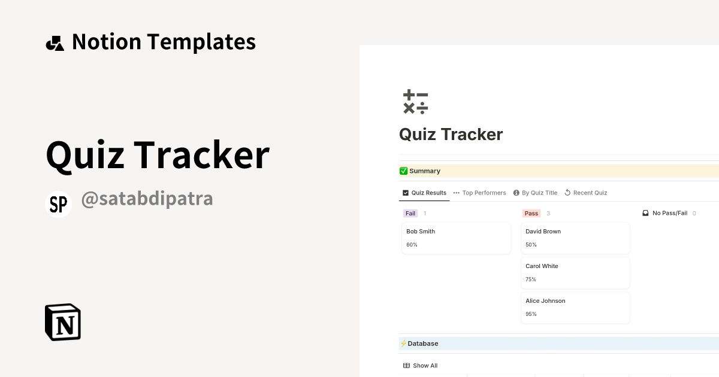This screenshot has width=719, height=377.
Task: Toggle the Fail status label
Action: (410, 212)
